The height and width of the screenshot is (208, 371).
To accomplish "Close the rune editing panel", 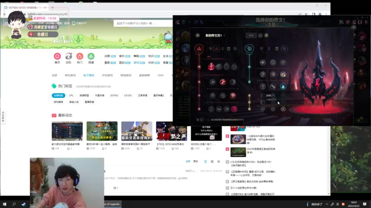I will (353, 27).
